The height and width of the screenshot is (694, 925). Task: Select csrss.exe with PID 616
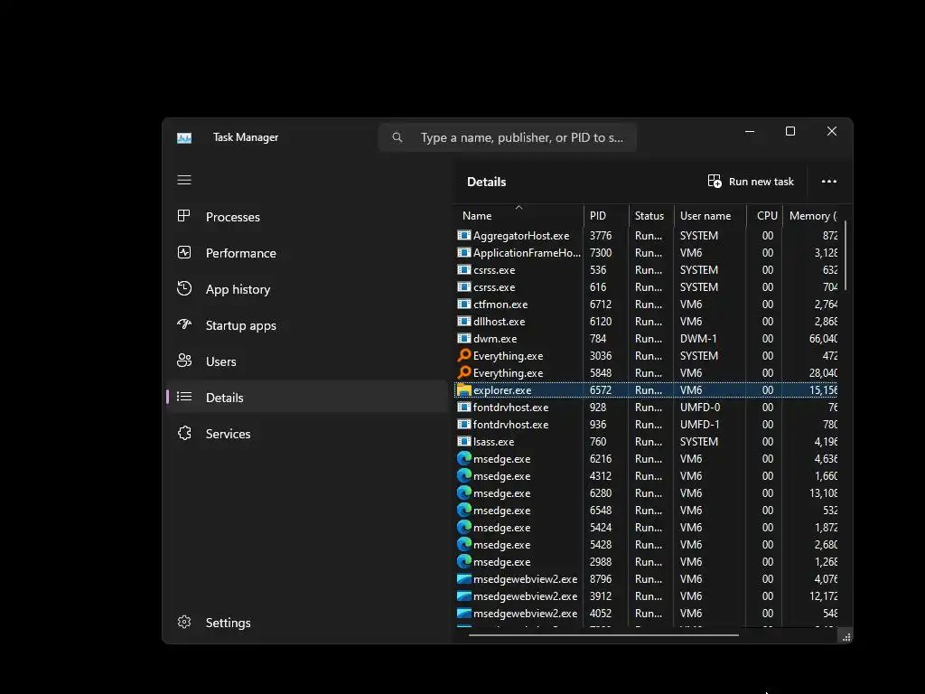(494, 286)
